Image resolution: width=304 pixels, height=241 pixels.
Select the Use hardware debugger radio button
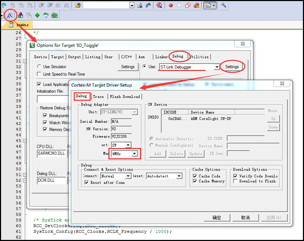coord(144,66)
